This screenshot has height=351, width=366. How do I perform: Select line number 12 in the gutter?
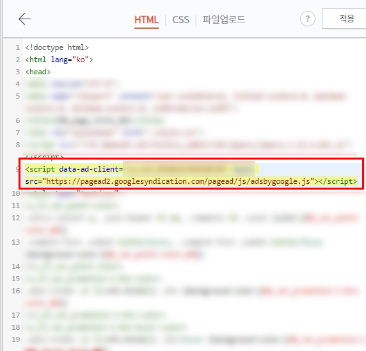(16, 218)
